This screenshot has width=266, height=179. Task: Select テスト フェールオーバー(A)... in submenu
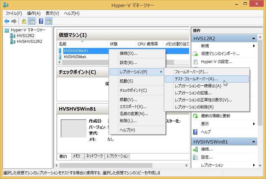[x=207, y=79]
